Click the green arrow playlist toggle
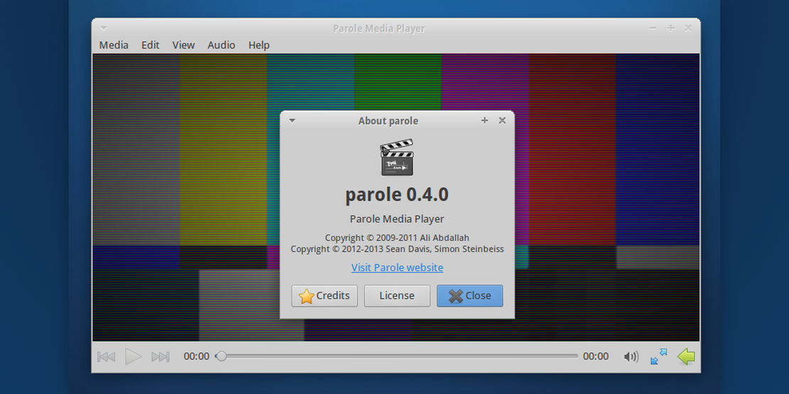This screenshot has height=394, width=789. (x=686, y=357)
